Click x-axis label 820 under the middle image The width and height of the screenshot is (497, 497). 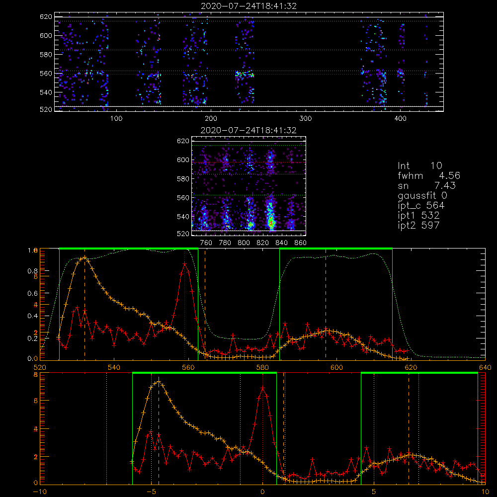(x=263, y=243)
